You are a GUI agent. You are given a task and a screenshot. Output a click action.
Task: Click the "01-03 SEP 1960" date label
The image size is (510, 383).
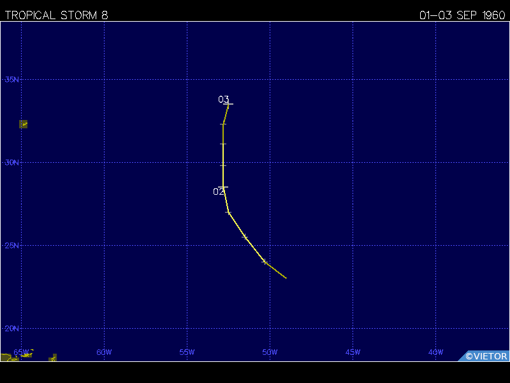point(462,15)
